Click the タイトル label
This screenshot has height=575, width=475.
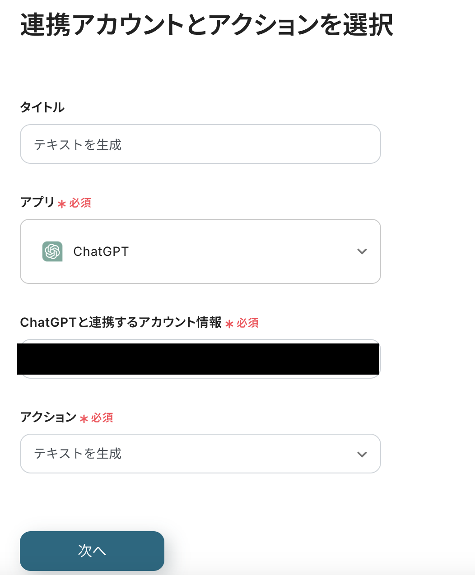tap(42, 108)
